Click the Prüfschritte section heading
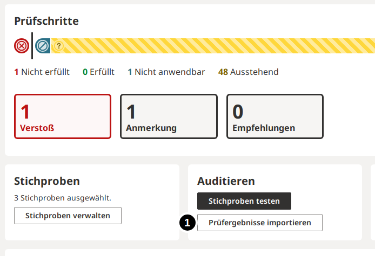 pos(46,21)
